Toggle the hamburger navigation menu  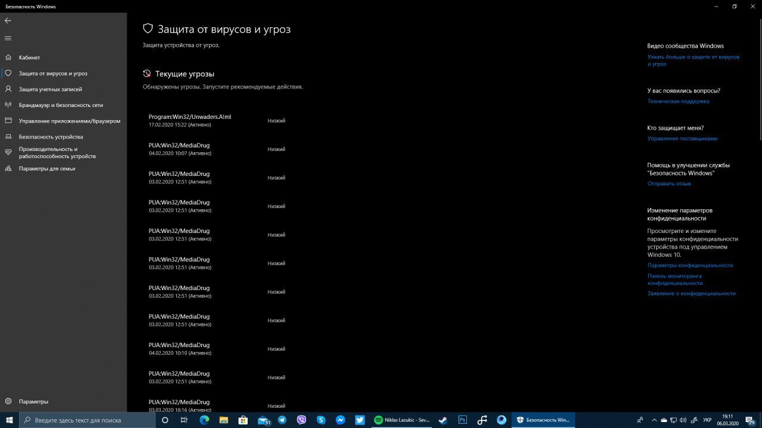point(8,38)
